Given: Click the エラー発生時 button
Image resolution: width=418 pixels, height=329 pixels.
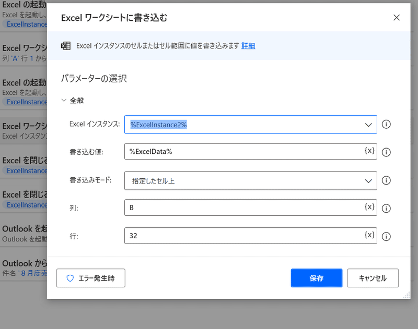Looking at the screenshot, I should [x=90, y=278].
